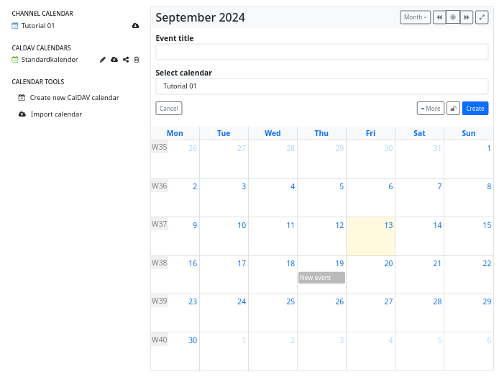Share the Standardkalender calendar
499x377 pixels.
pyautogui.click(x=125, y=60)
